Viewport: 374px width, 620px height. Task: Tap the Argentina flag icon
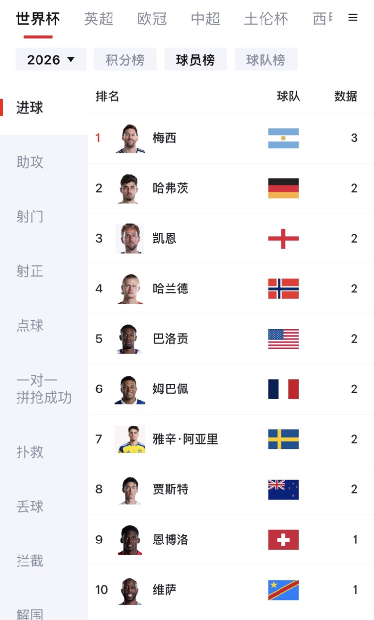283,138
